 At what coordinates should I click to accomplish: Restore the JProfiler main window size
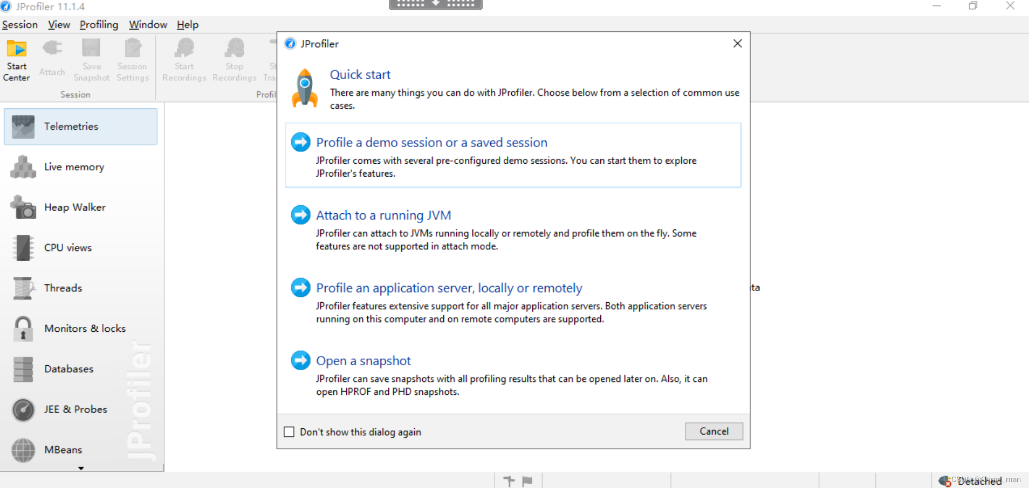(973, 6)
